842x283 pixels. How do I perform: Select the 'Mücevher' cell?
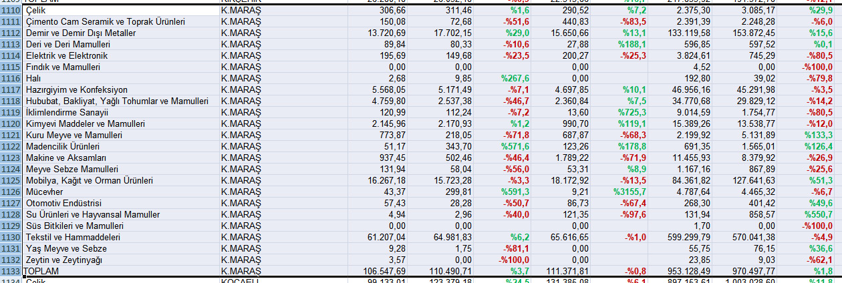pyautogui.click(x=121, y=192)
